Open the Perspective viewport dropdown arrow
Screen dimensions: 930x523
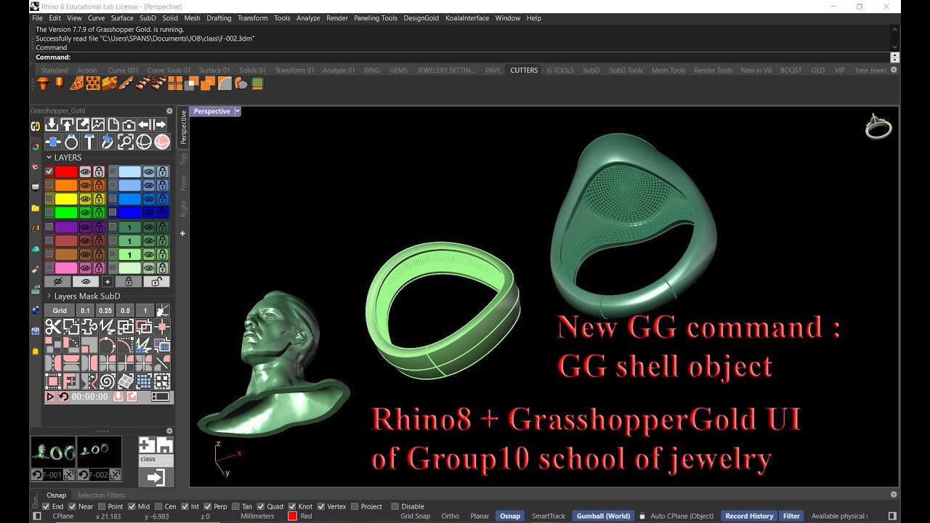(x=238, y=111)
